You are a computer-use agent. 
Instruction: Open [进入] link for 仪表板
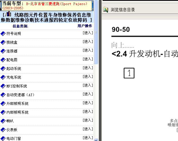coord(88,129)
